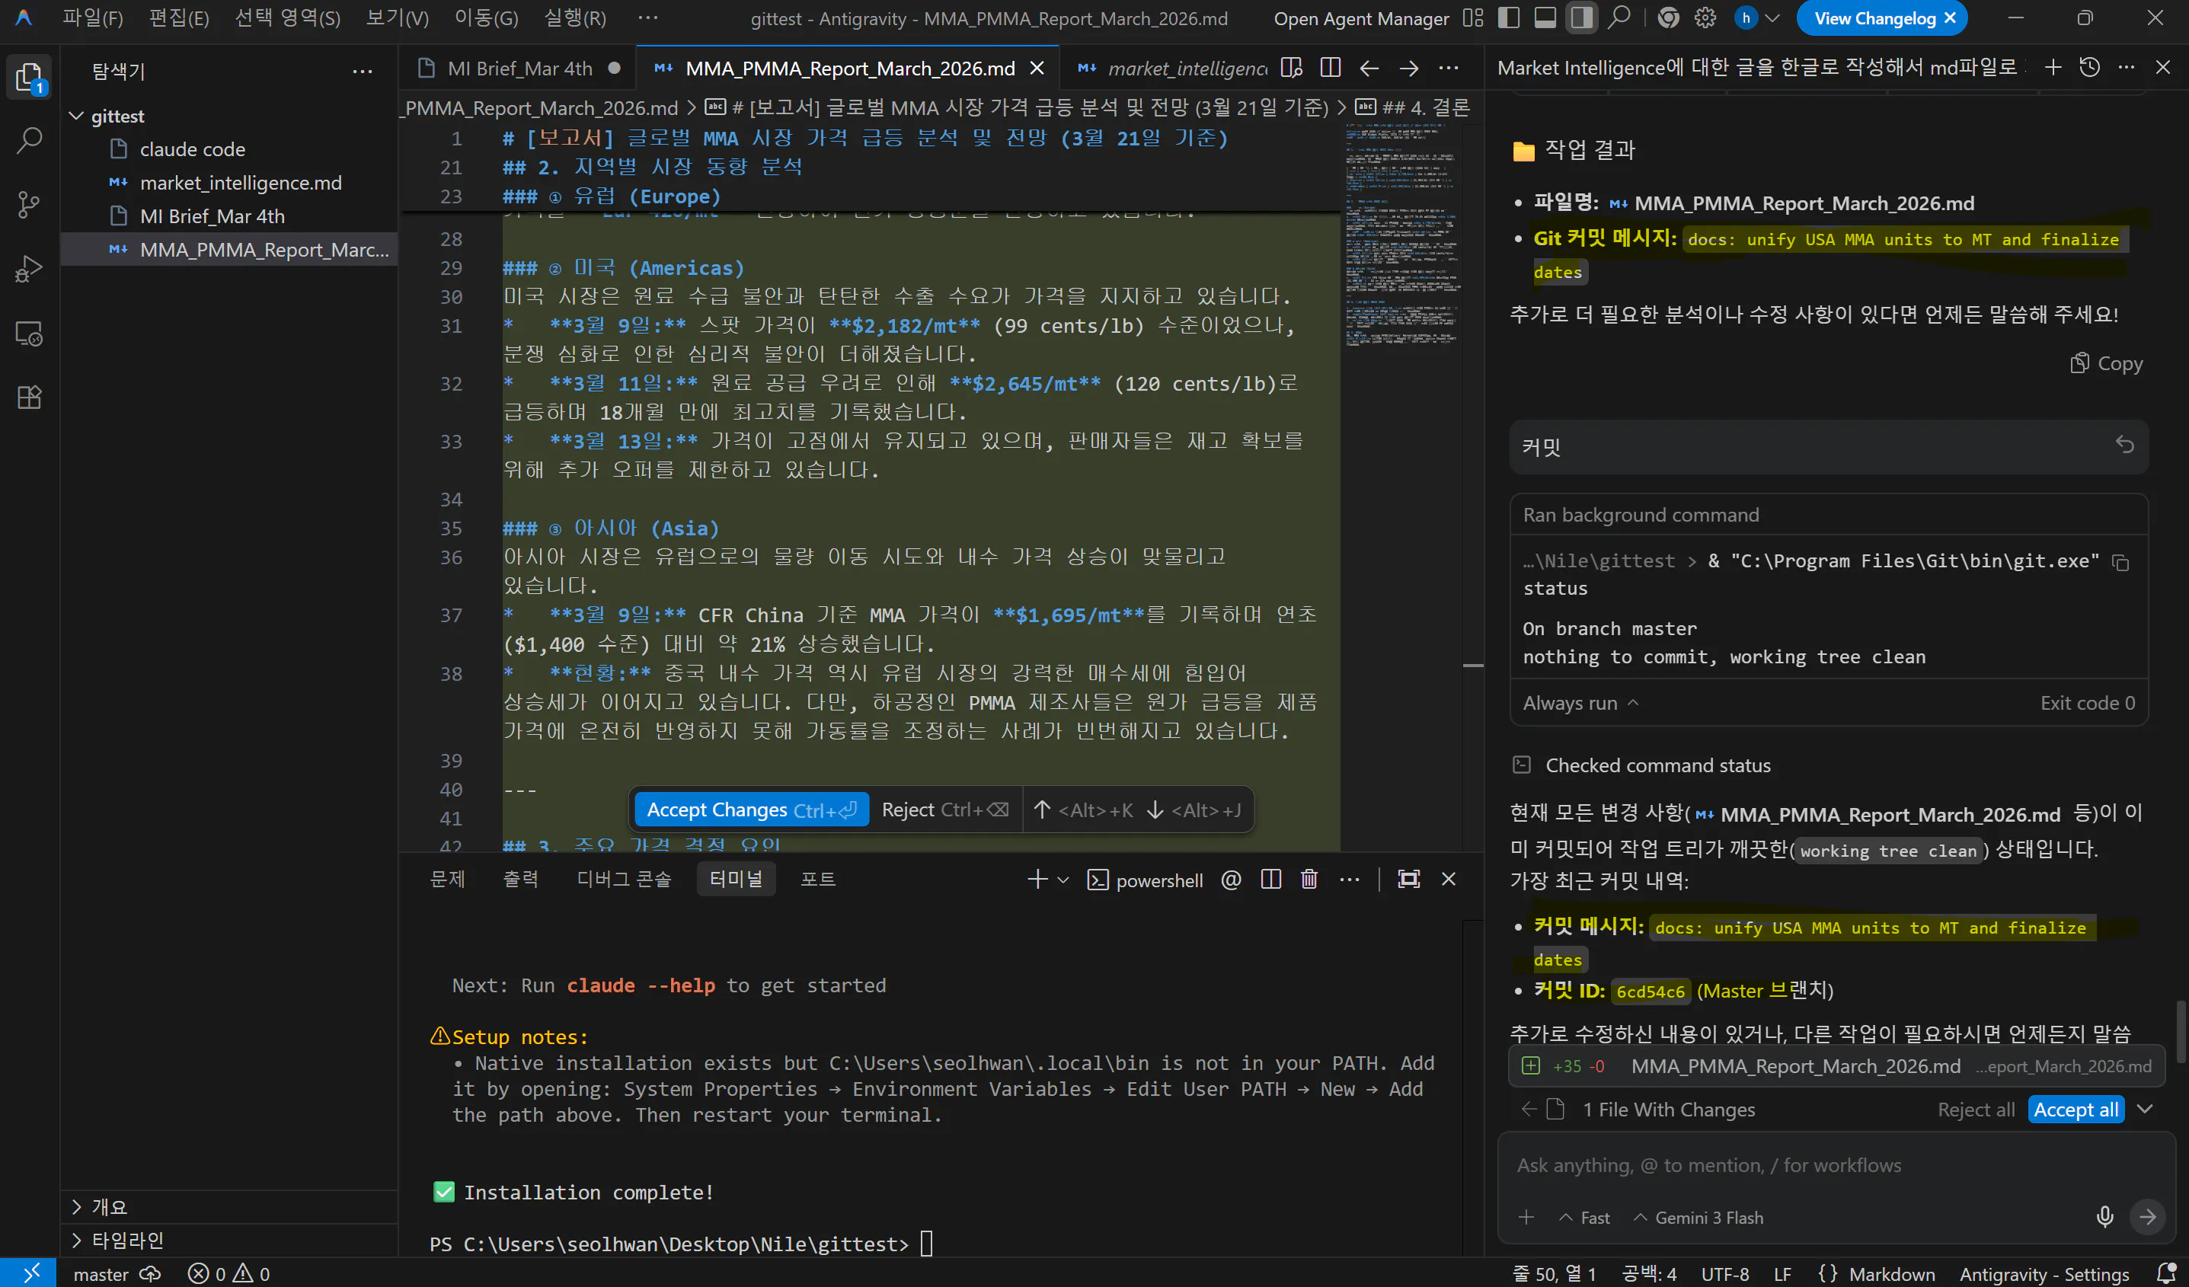
Task: Open Extensions view in activity bar
Action: click(x=30, y=398)
